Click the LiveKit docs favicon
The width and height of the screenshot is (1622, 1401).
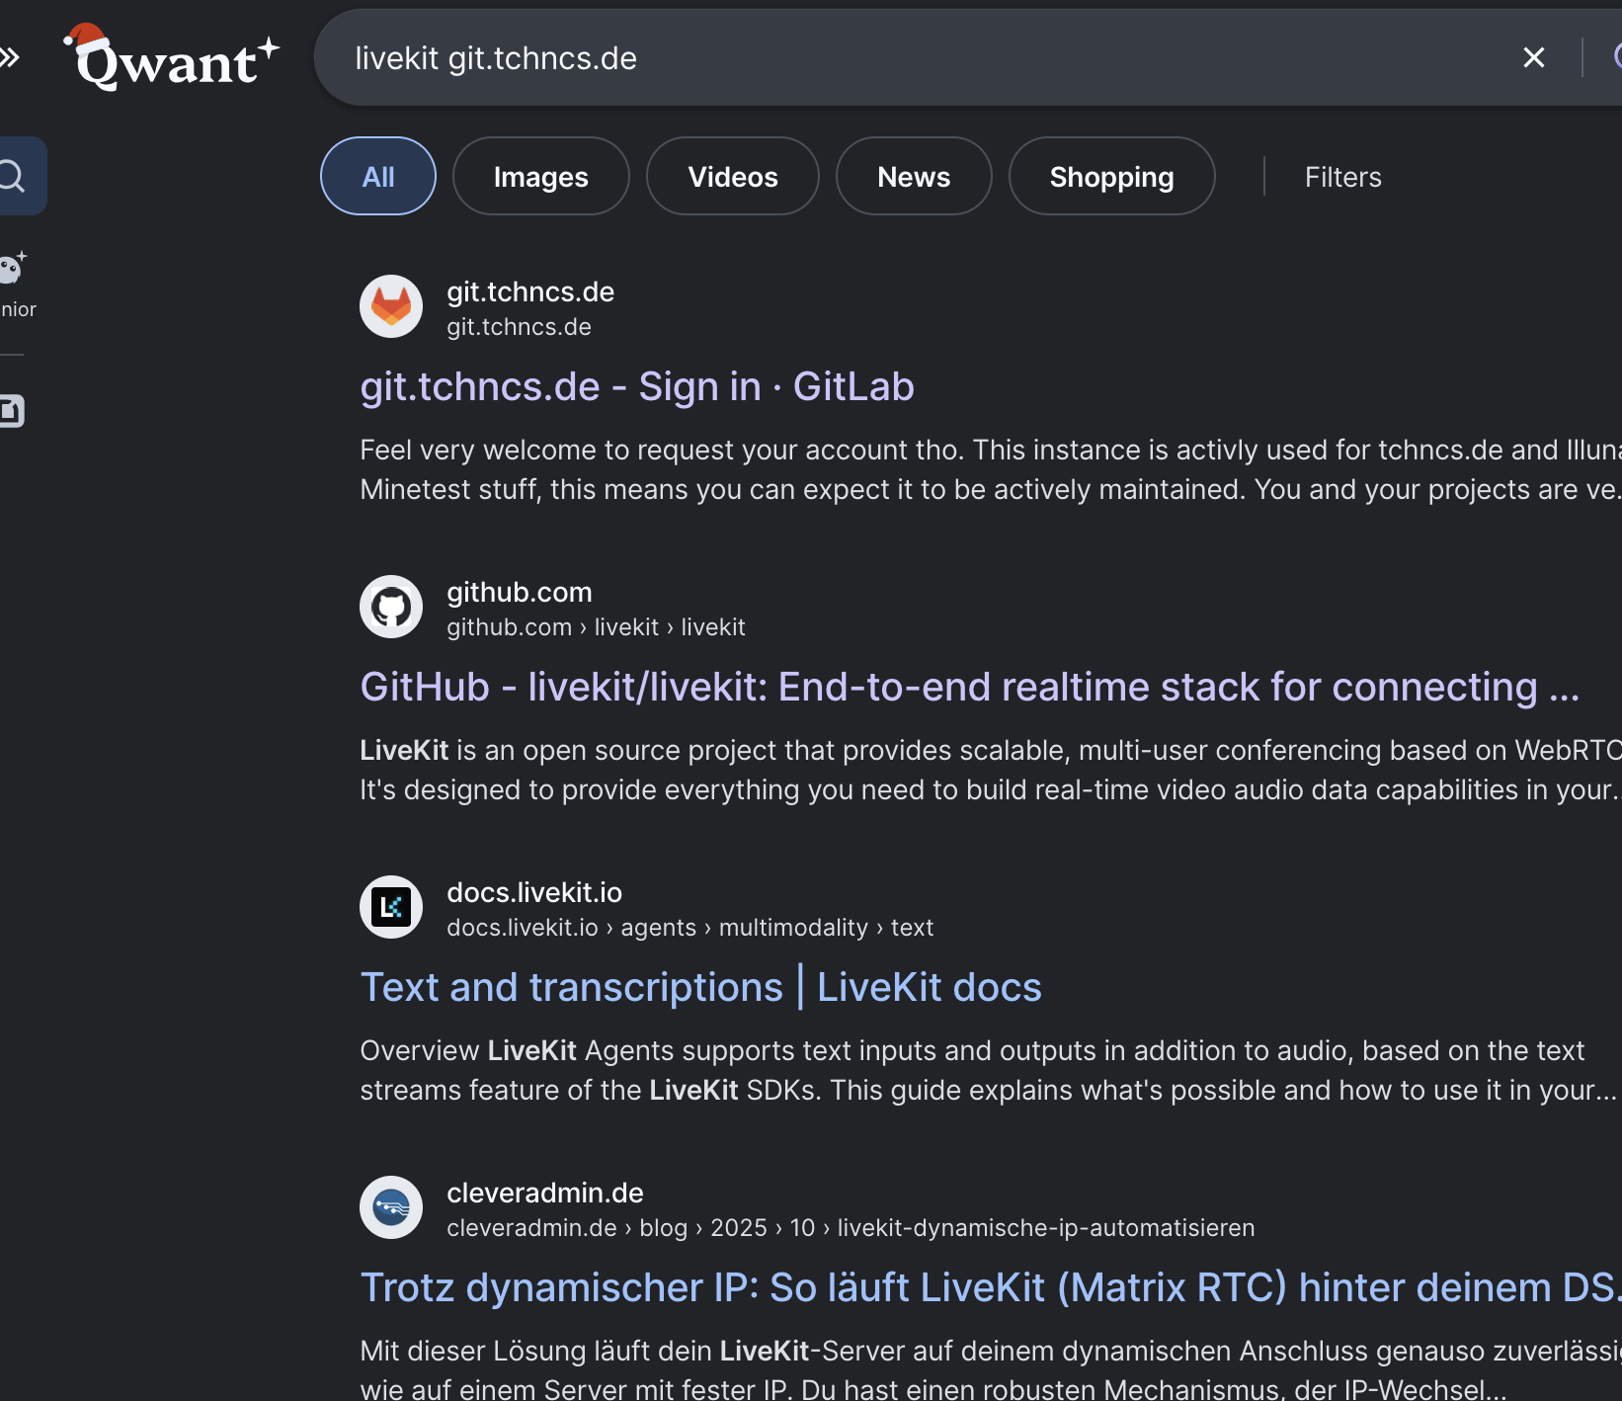(x=391, y=907)
